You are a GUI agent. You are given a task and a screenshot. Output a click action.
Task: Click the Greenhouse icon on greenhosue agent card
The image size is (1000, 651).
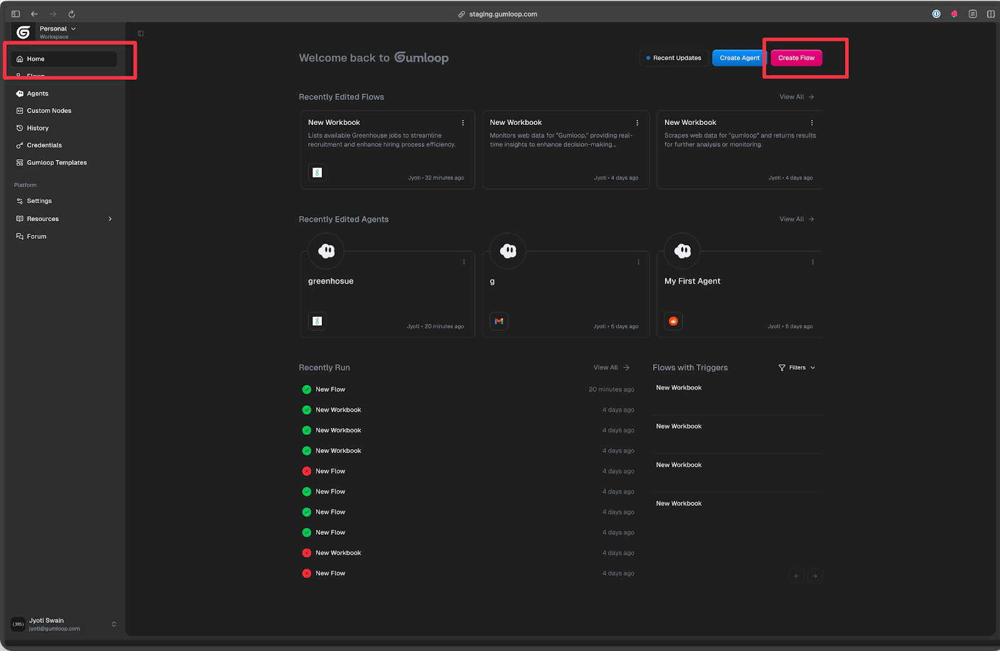317,321
